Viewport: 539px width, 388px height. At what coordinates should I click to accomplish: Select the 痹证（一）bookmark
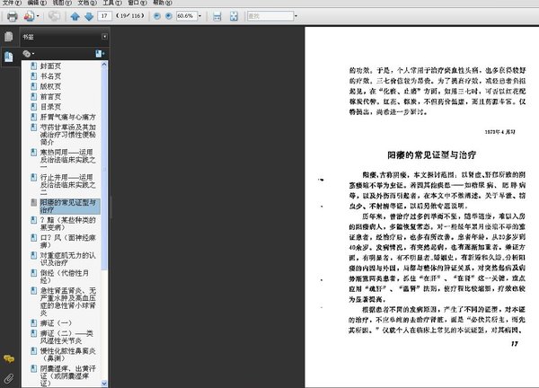(56, 323)
